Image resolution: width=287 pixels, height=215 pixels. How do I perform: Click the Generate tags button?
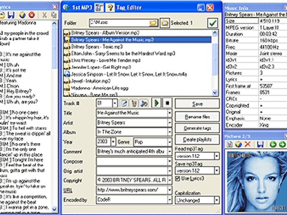click(x=197, y=128)
